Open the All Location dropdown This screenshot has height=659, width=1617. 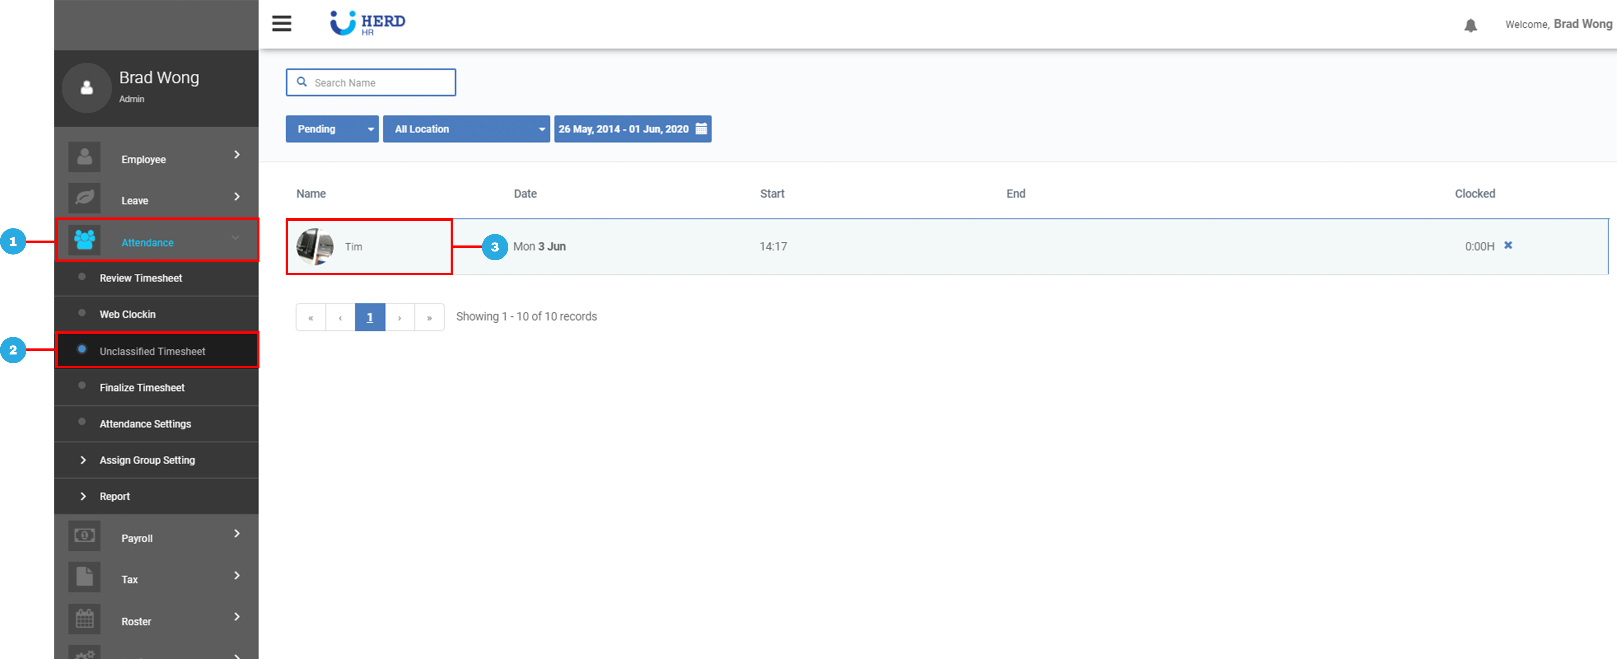point(467,129)
